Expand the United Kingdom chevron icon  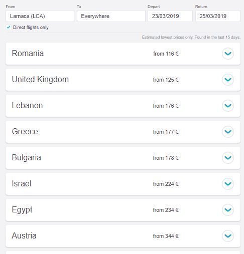coord(228,80)
